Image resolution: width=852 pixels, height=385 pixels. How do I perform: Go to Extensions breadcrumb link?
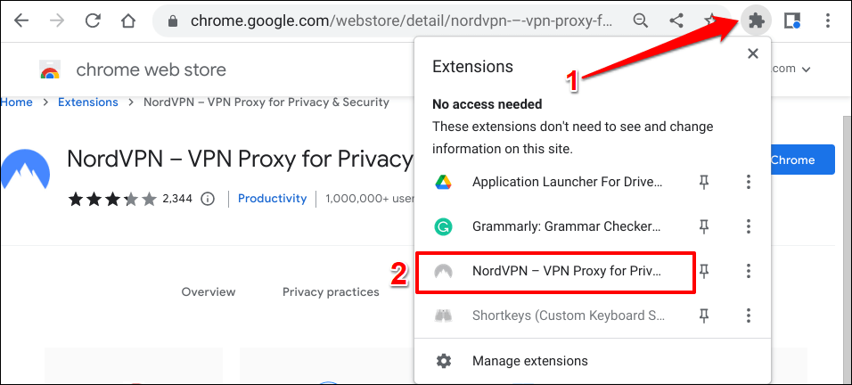coord(88,102)
